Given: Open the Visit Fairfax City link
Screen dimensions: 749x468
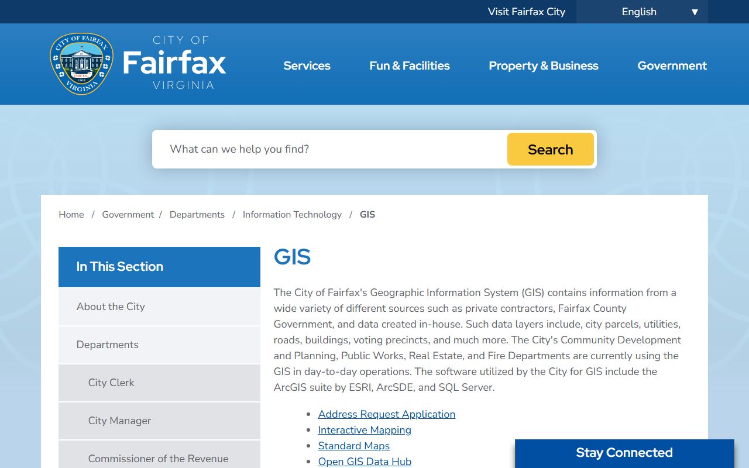Looking at the screenshot, I should click(x=527, y=12).
